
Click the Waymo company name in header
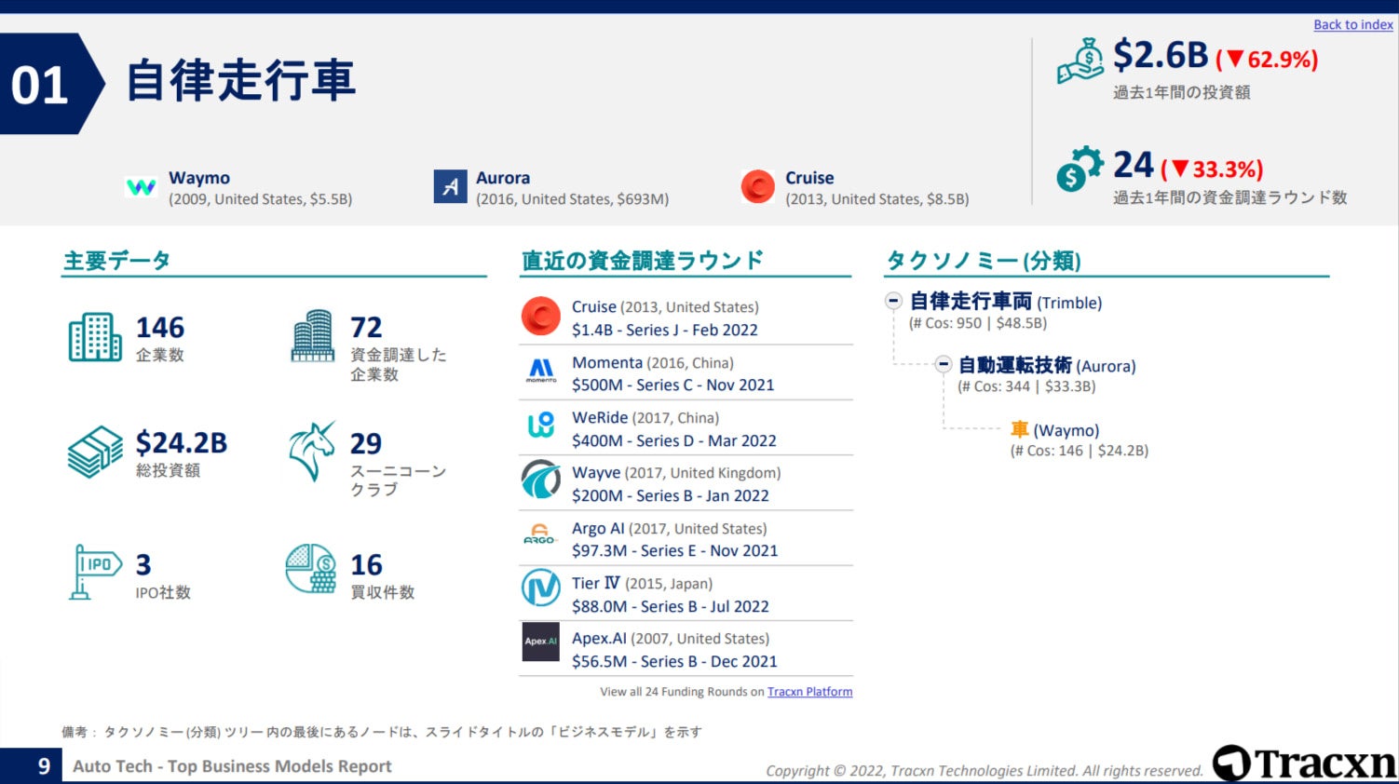pos(199,178)
